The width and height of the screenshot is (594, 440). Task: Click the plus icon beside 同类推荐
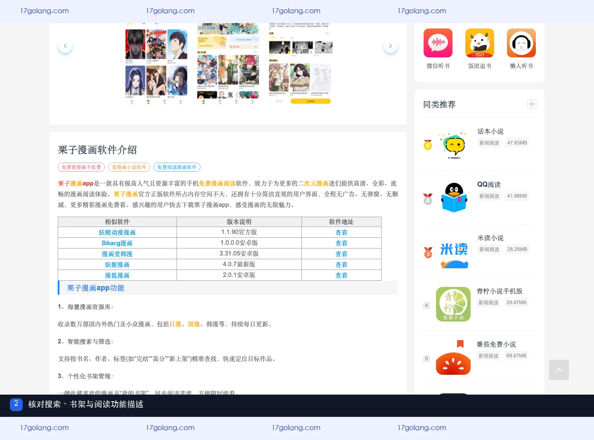click(532, 104)
